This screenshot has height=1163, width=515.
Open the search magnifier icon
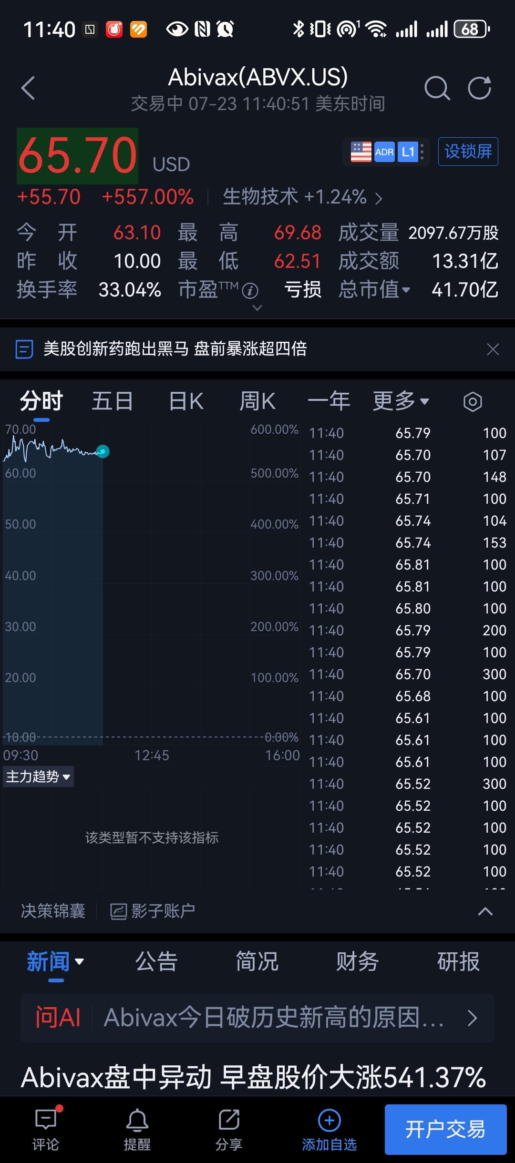point(437,88)
